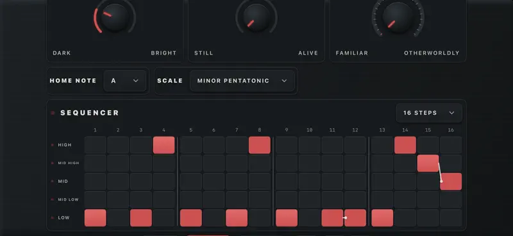Toggle off the High row step 4

[164, 145]
